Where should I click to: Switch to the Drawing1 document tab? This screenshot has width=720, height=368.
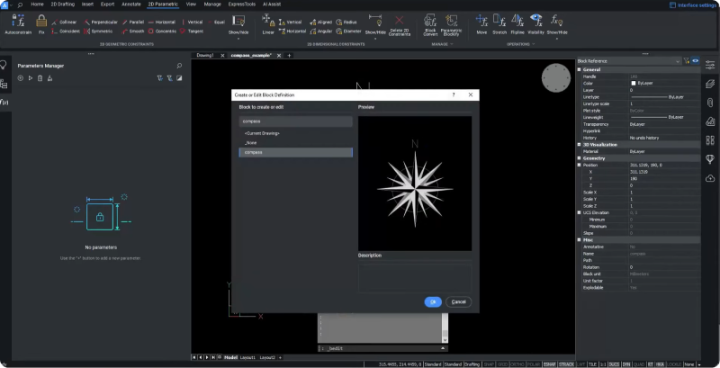coord(205,55)
